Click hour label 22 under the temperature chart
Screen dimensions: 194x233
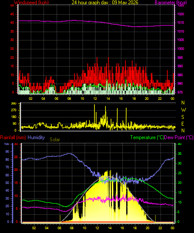pos(160,228)
